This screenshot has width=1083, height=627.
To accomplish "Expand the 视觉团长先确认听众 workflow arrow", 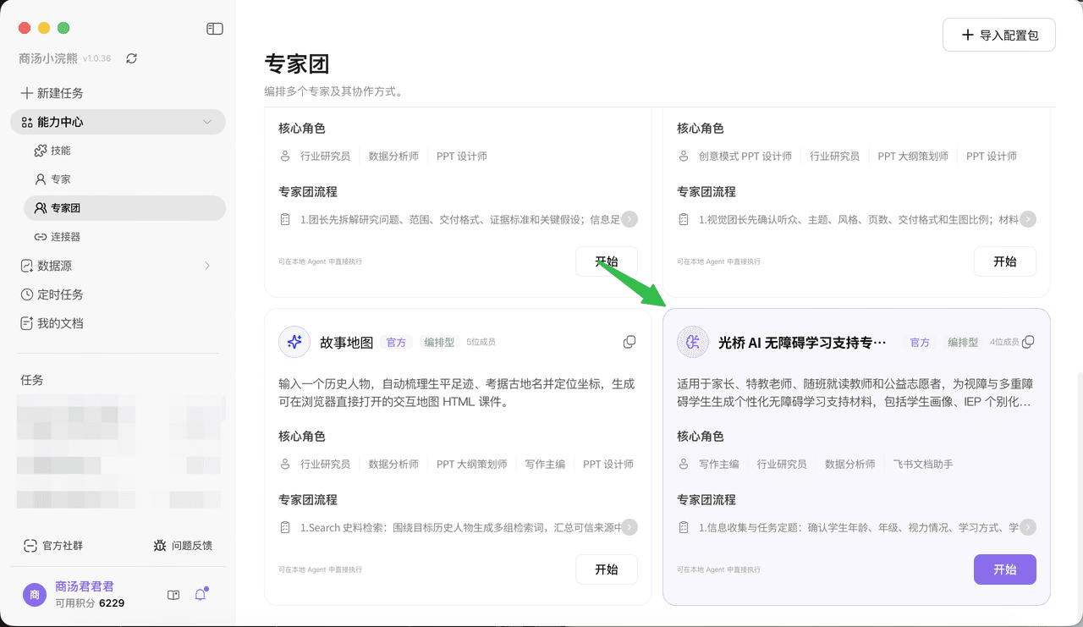I will [1028, 219].
